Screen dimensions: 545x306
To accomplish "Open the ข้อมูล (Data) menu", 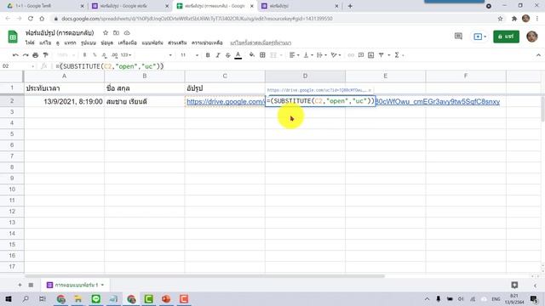I will click(x=107, y=43).
